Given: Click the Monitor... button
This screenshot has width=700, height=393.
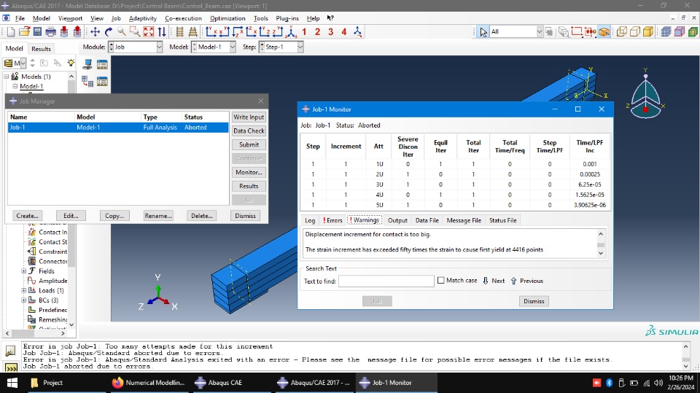Looking at the screenshot, I should point(249,172).
